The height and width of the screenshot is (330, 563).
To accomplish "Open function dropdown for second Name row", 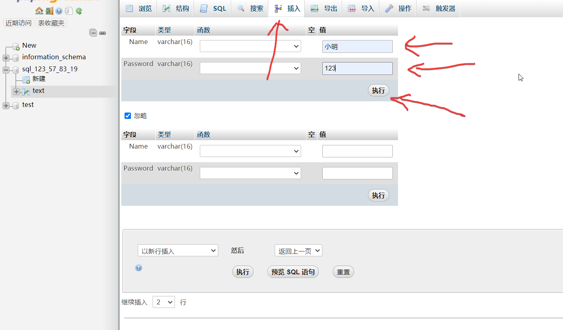I will 250,151.
